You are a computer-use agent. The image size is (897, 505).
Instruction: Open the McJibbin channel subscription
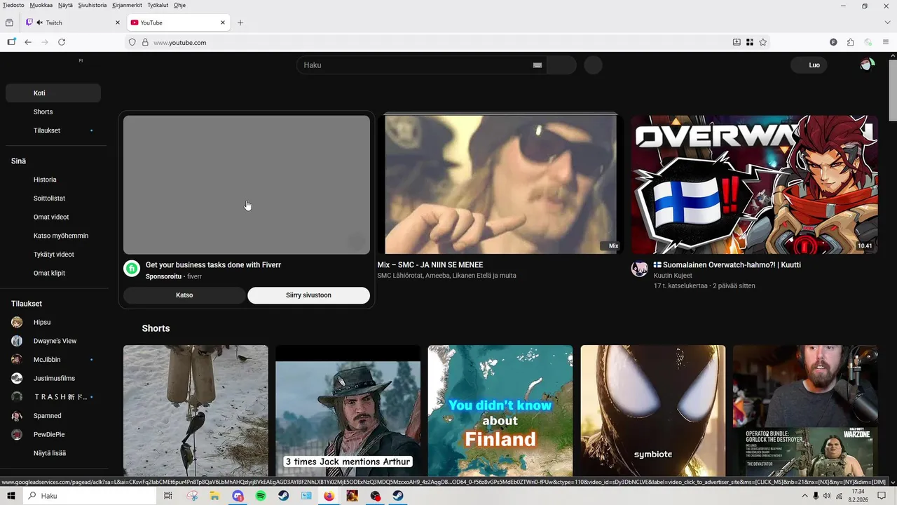(x=53, y=360)
